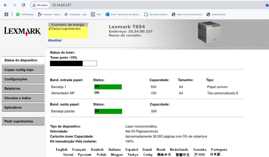Viewport: 269px width, 157px height.
Task: Click the 'Endereço: 10.34.60.237' header text
Action: coord(131,31)
